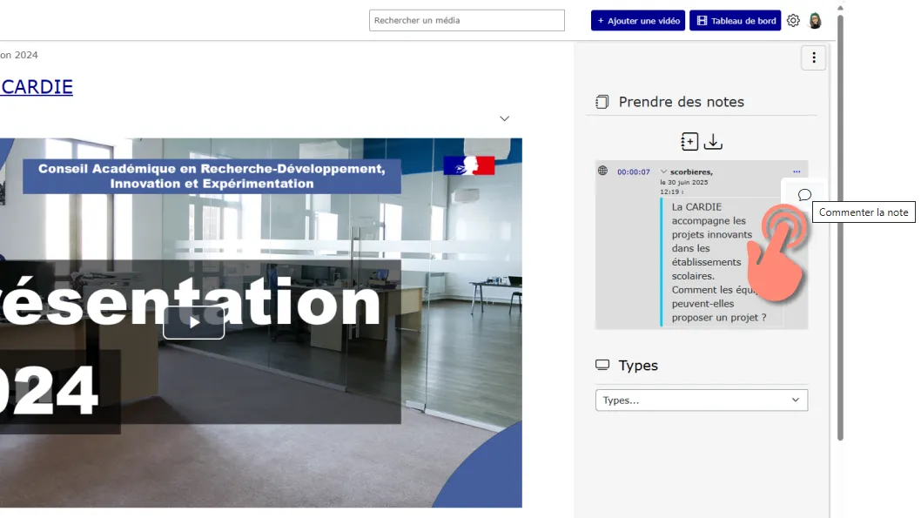Click the note date le 30 juin 2025

tap(683, 183)
